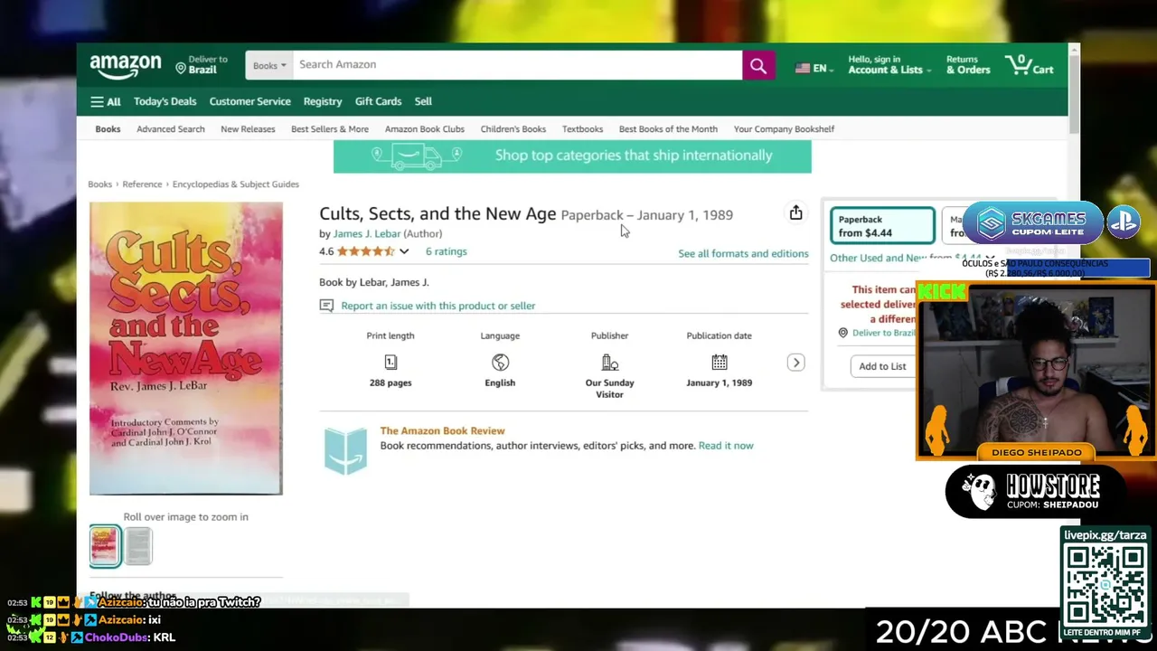The image size is (1157, 651).
Task: Open the All hamburger menu
Action: point(105,102)
